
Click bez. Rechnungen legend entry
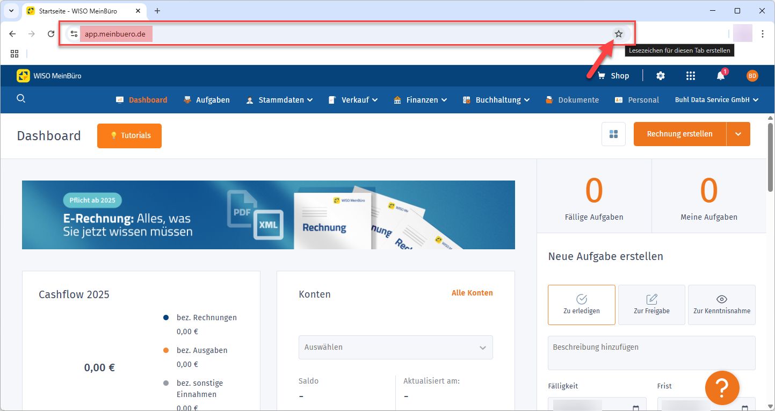(200, 318)
